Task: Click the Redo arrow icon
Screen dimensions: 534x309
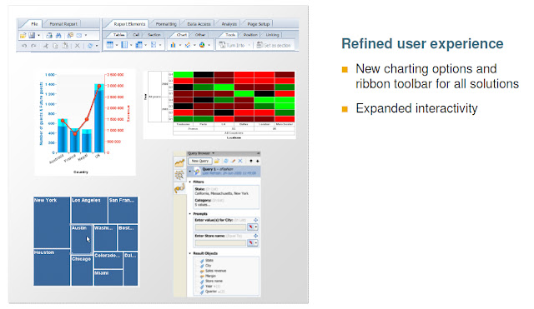Action: [33, 46]
